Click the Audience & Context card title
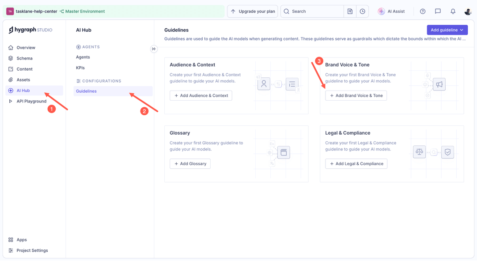Screen dimensions: 477x261 pos(192,65)
